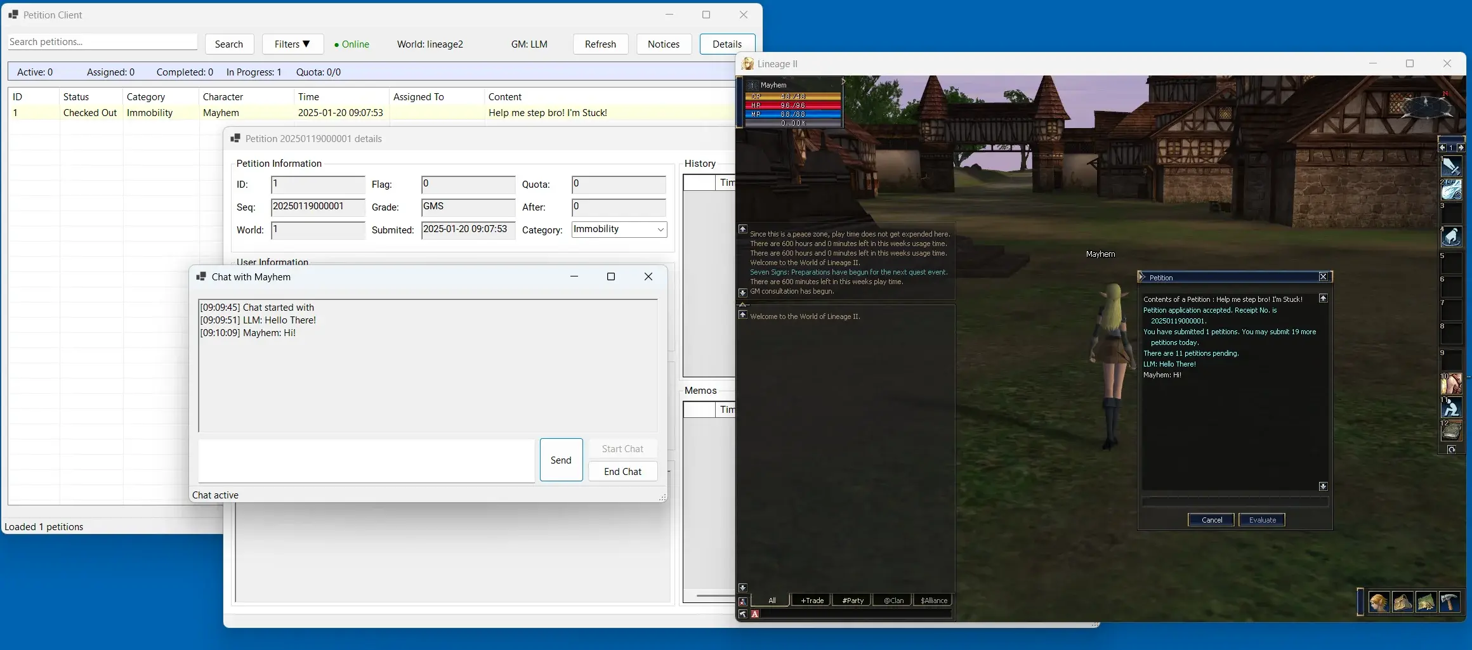Click the chat log scroll-down arrow above the tabs
Screen dimensions: 1472x650
[x=742, y=587]
